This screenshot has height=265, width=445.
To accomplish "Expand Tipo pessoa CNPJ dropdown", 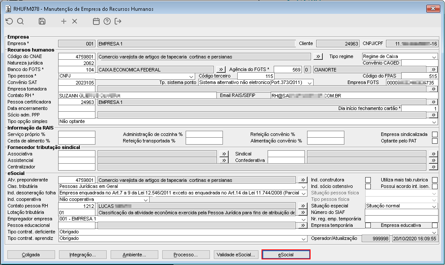I will [191, 76].
